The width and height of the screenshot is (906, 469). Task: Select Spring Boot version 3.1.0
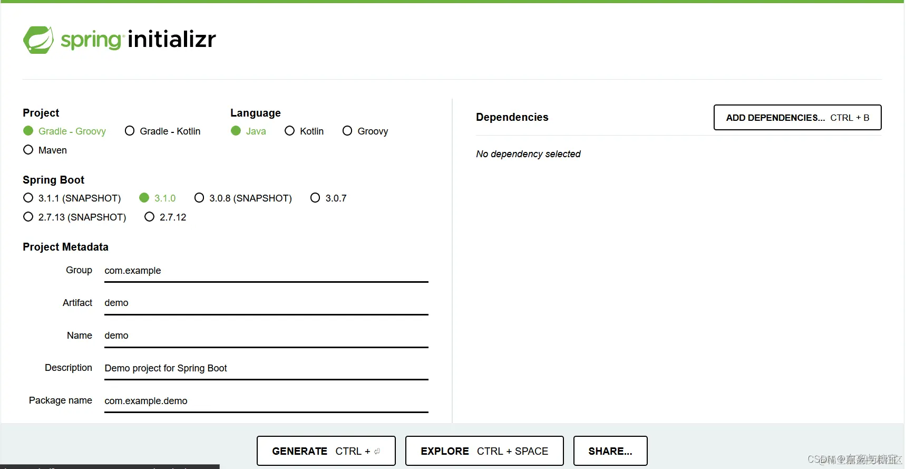pyautogui.click(x=158, y=198)
